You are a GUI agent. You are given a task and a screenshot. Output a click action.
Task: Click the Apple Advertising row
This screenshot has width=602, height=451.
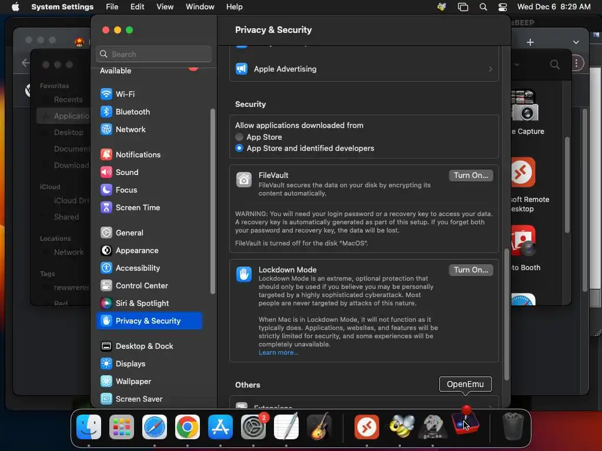pyautogui.click(x=364, y=69)
